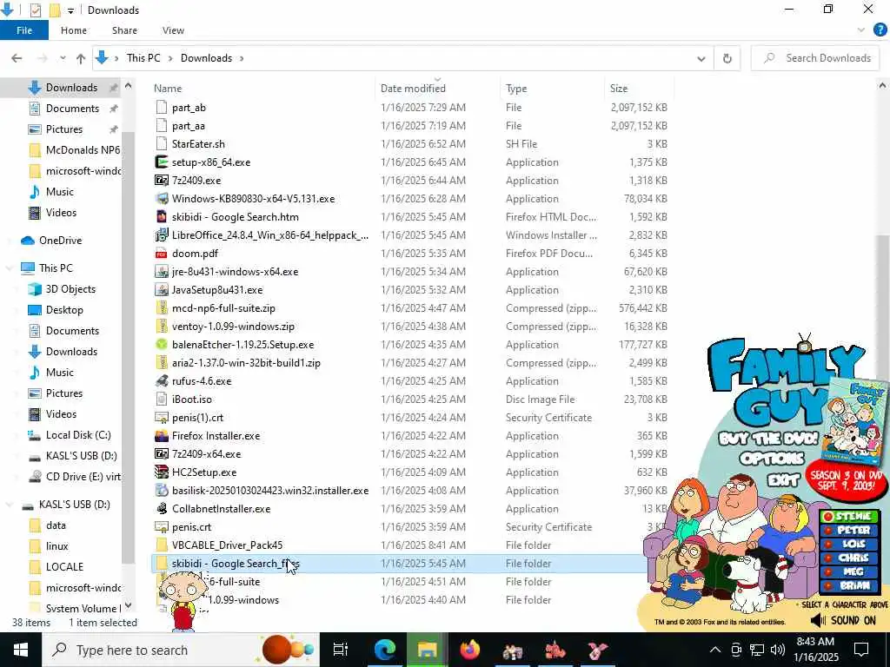Expand the address bar history dropdown
This screenshot has height=667, width=890.
tap(701, 58)
